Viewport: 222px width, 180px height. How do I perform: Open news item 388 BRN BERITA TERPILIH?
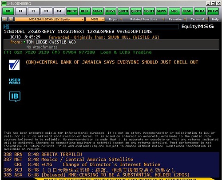pos(111,154)
